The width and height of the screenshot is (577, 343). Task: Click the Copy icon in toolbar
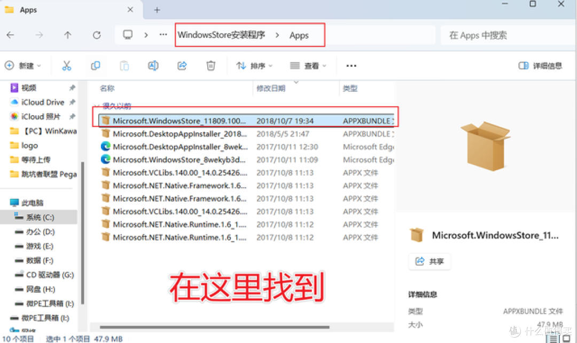(96, 66)
